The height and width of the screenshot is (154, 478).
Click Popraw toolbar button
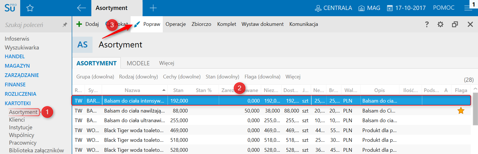click(x=147, y=24)
